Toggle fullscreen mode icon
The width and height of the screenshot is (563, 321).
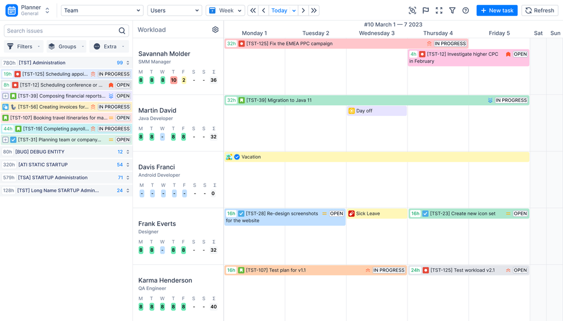(439, 10)
